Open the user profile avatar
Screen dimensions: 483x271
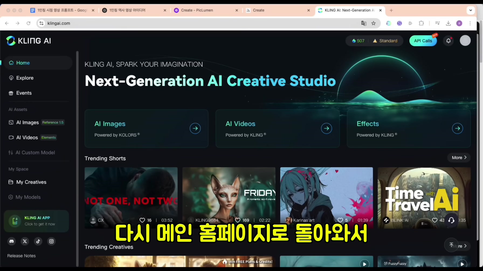click(x=465, y=41)
